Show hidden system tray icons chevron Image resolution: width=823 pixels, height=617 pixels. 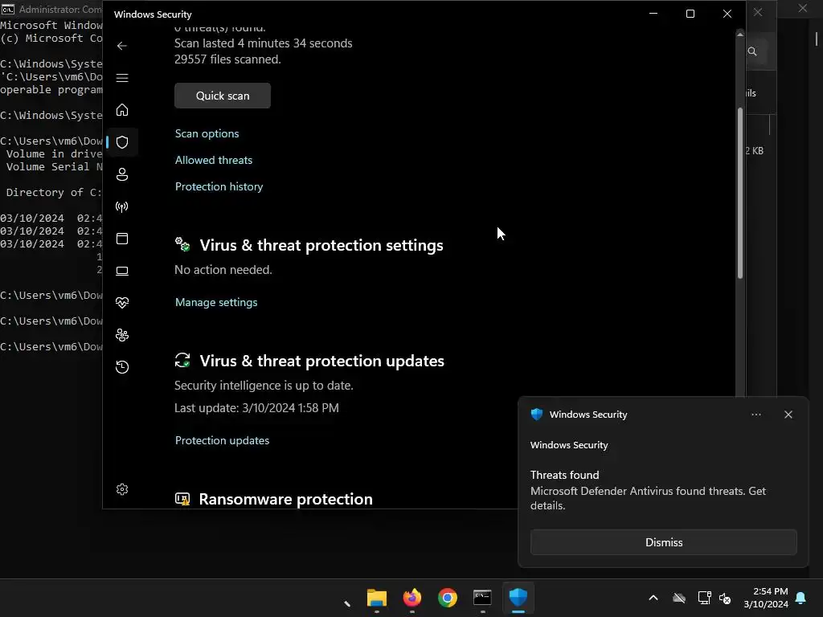(653, 598)
